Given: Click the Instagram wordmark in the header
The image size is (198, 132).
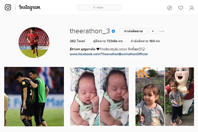Looking at the screenshot, I should pos(30,8).
